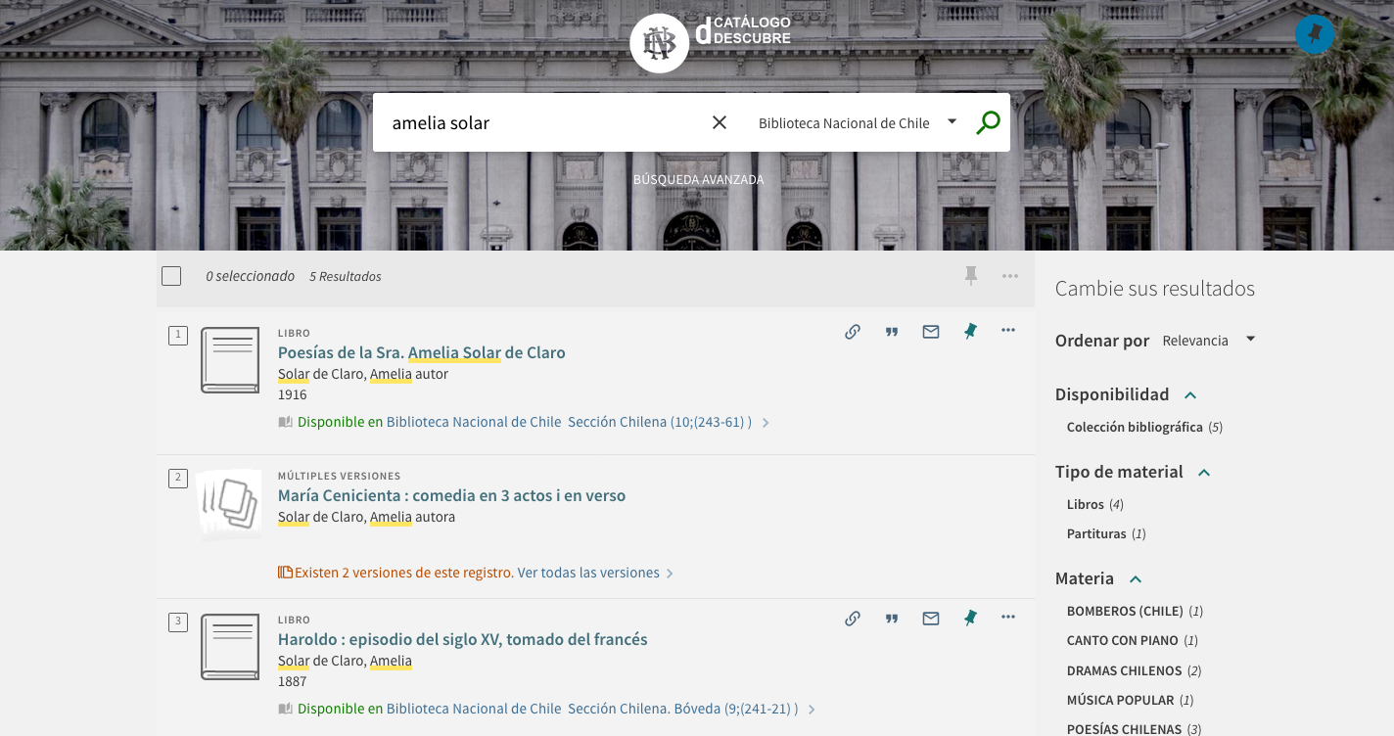Open the Biblioteca Nacional de Chile library logo
The height and width of the screenshot is (736, 1394).
click(659, 43)
